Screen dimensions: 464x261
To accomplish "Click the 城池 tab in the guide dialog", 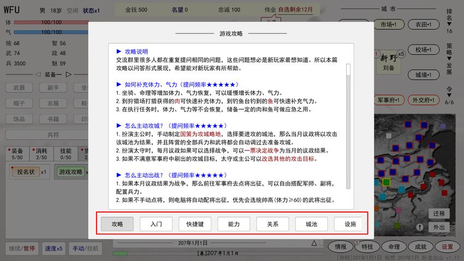I will point(311,224).
